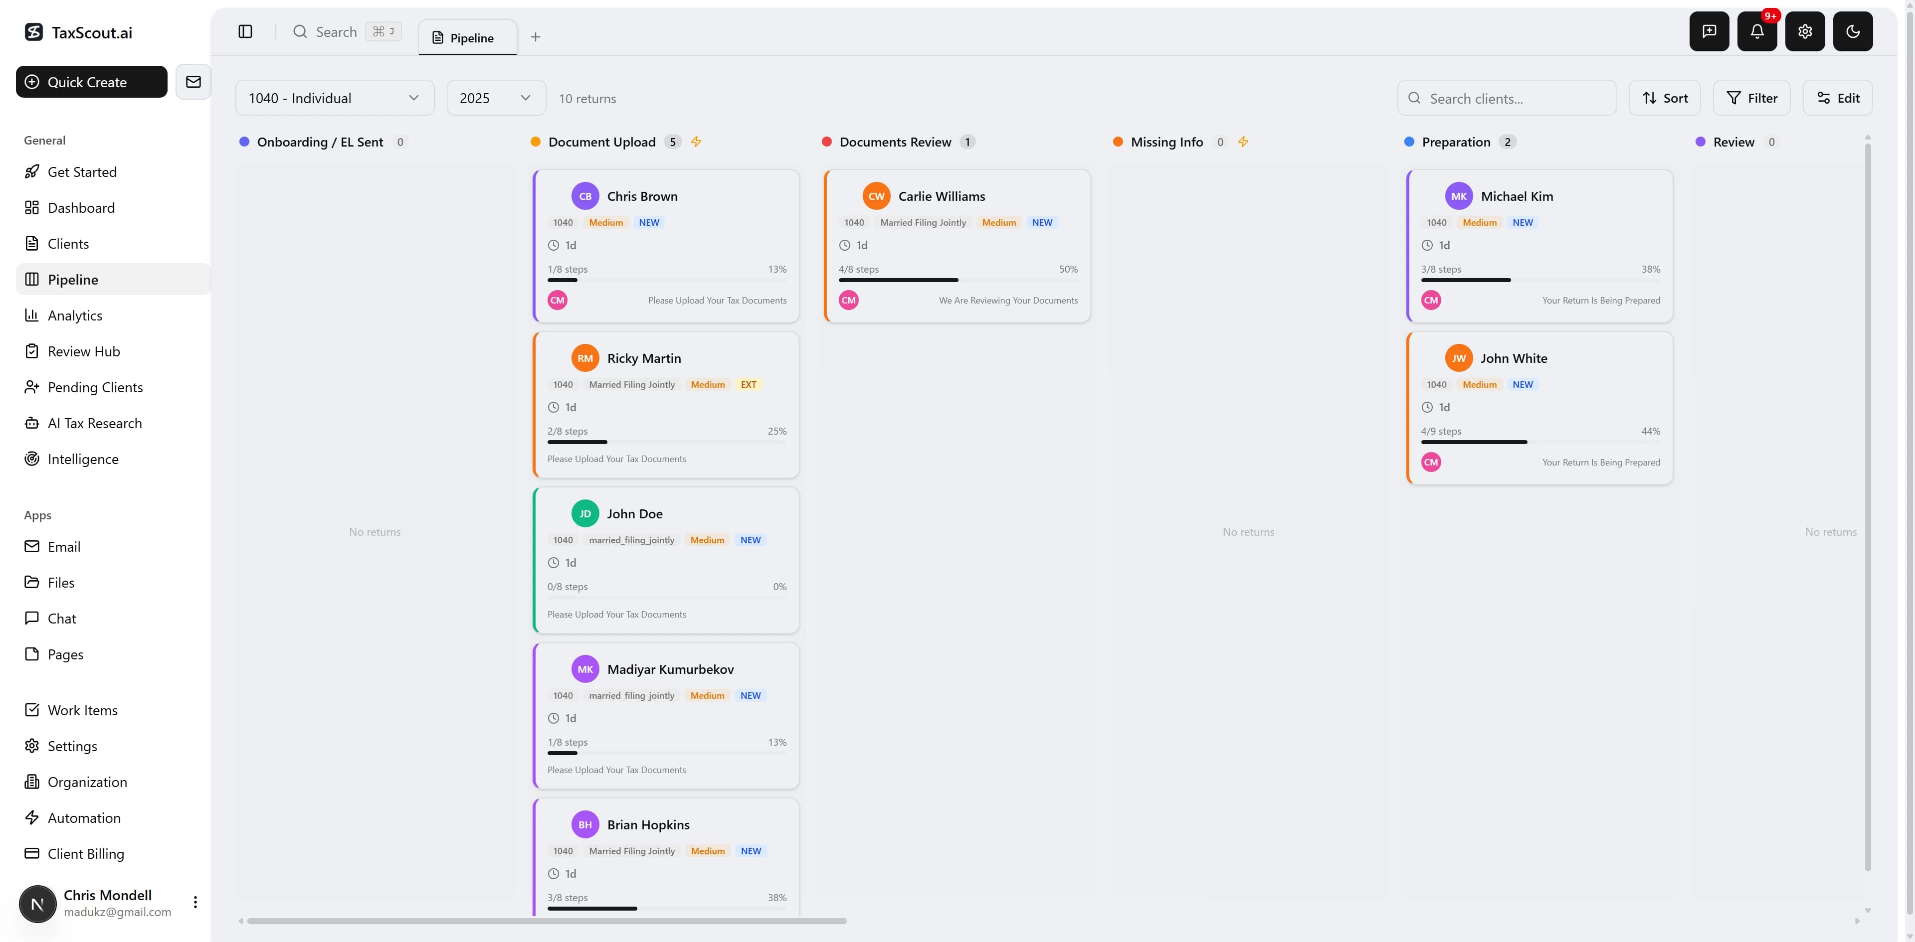Open AI Tax Research
Screen dimensions: 1915x942
point(113,424)
